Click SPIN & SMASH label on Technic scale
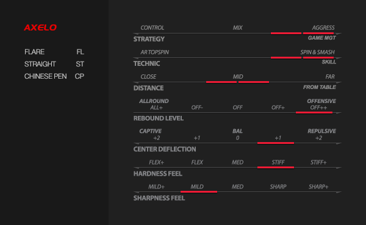 (x=317, y=52)
